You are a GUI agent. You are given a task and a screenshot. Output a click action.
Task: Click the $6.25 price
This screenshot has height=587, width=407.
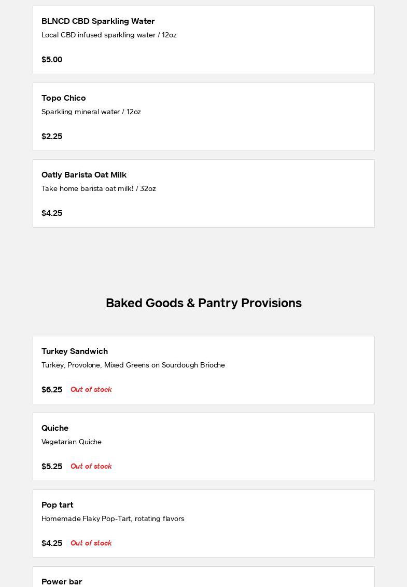tap(52, 390)
